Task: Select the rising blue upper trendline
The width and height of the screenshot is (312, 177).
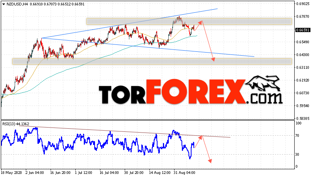Action: click(x=129, y=23)
